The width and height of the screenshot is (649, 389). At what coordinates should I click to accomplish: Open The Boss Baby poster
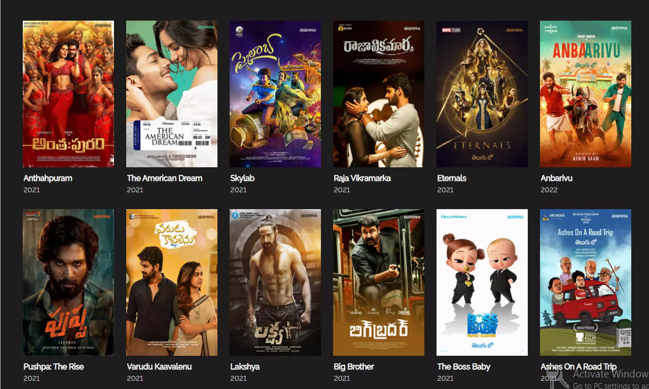coord(482,282)
